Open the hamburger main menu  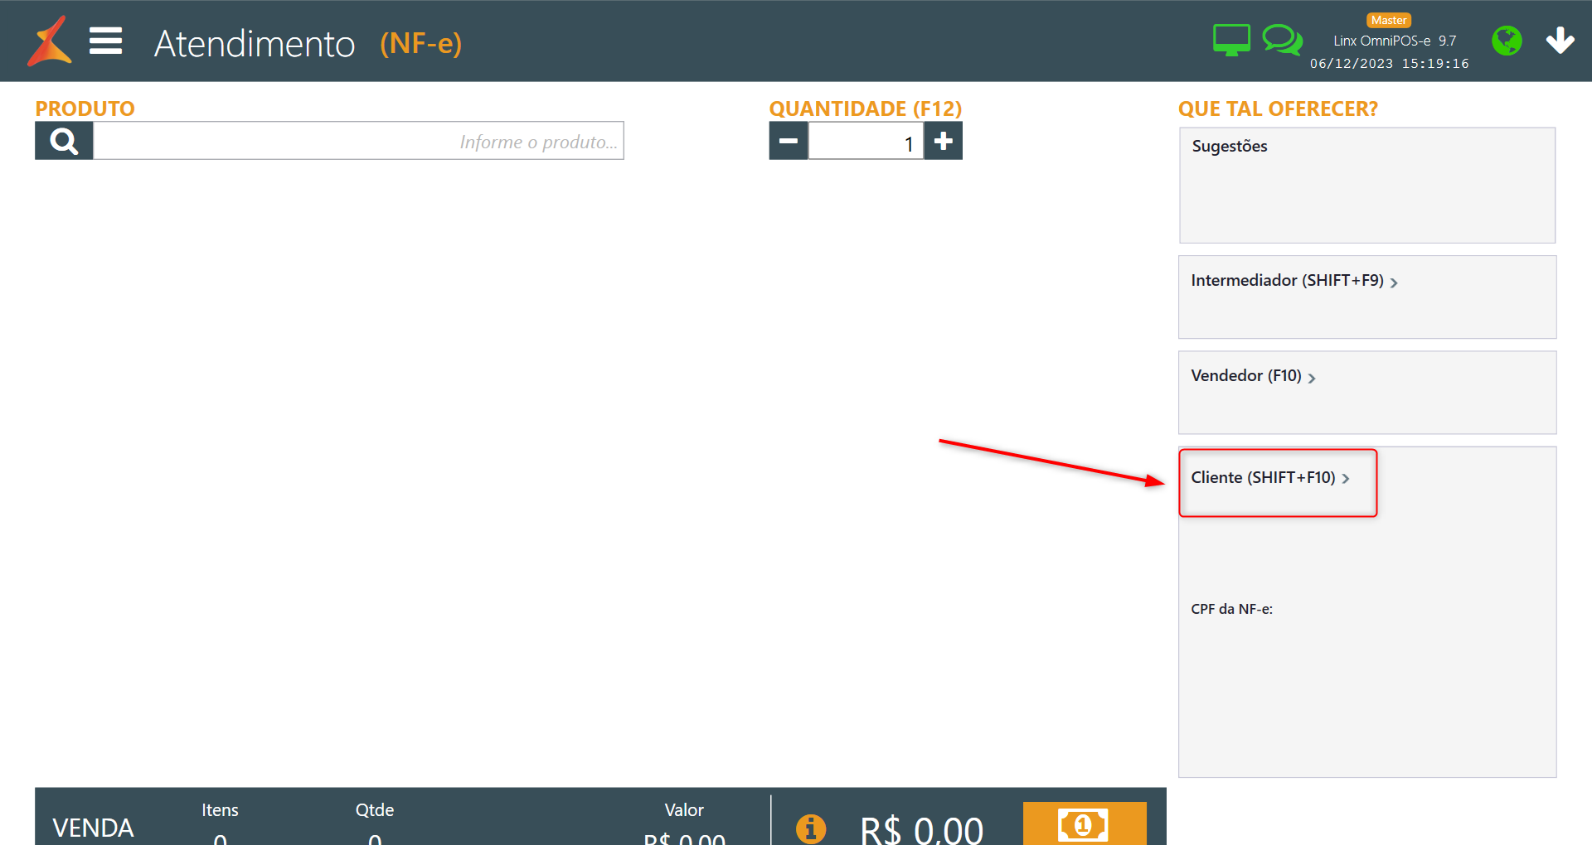pos(106,41)
